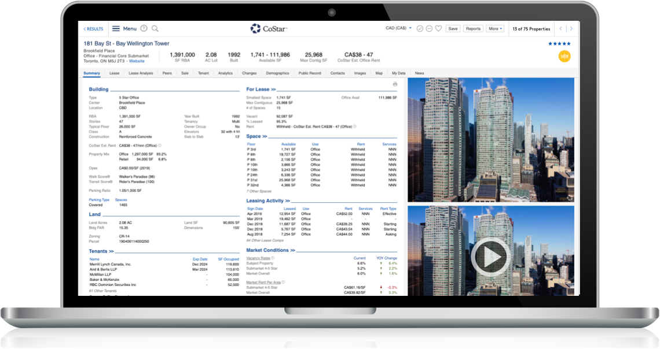Screen dimensions: 660x349
Task: Click the gold LEED badge icon
Action: 564,57
